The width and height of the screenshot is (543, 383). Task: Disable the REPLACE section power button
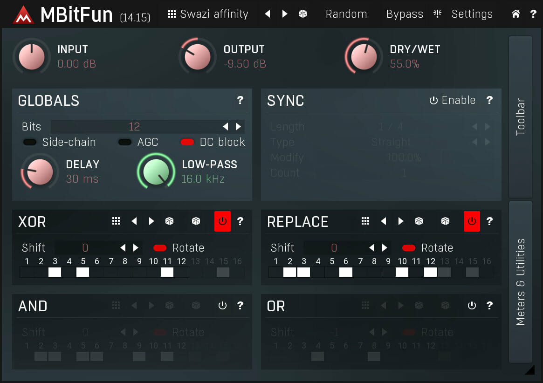472,221
